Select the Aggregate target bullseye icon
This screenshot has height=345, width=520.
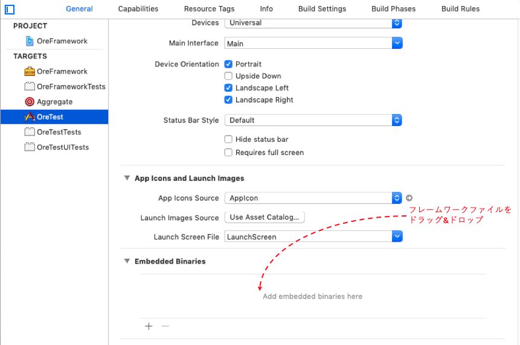(x=30, y=102)
